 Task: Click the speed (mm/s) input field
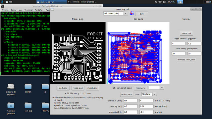179,44
